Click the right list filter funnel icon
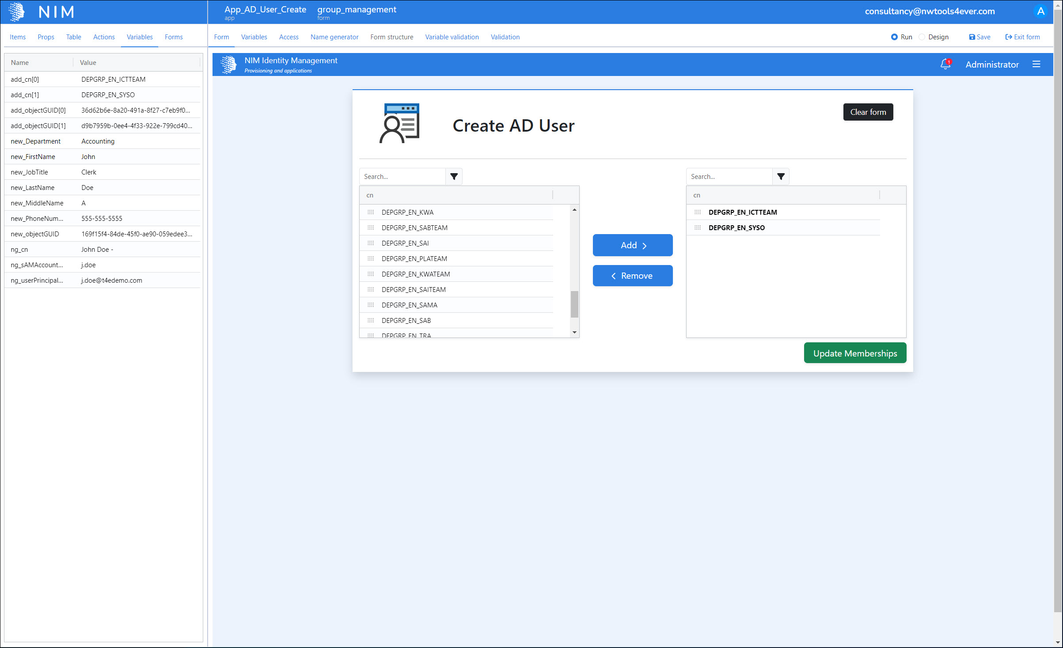 coord(781,177)
